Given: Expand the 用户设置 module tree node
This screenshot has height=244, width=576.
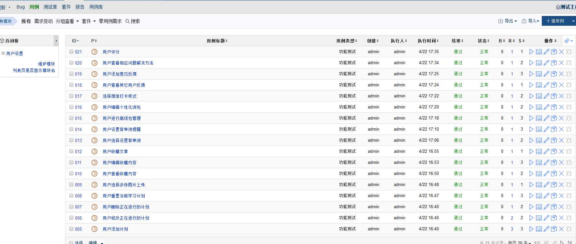Looking at the screenshot, I should click(3, 53).
